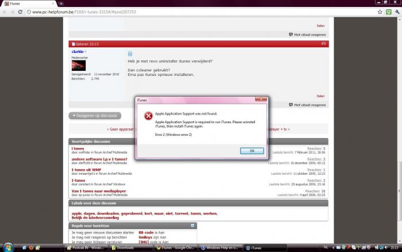
Task: Select the 'I tunes' browser tab
Action: click(28, 3)
